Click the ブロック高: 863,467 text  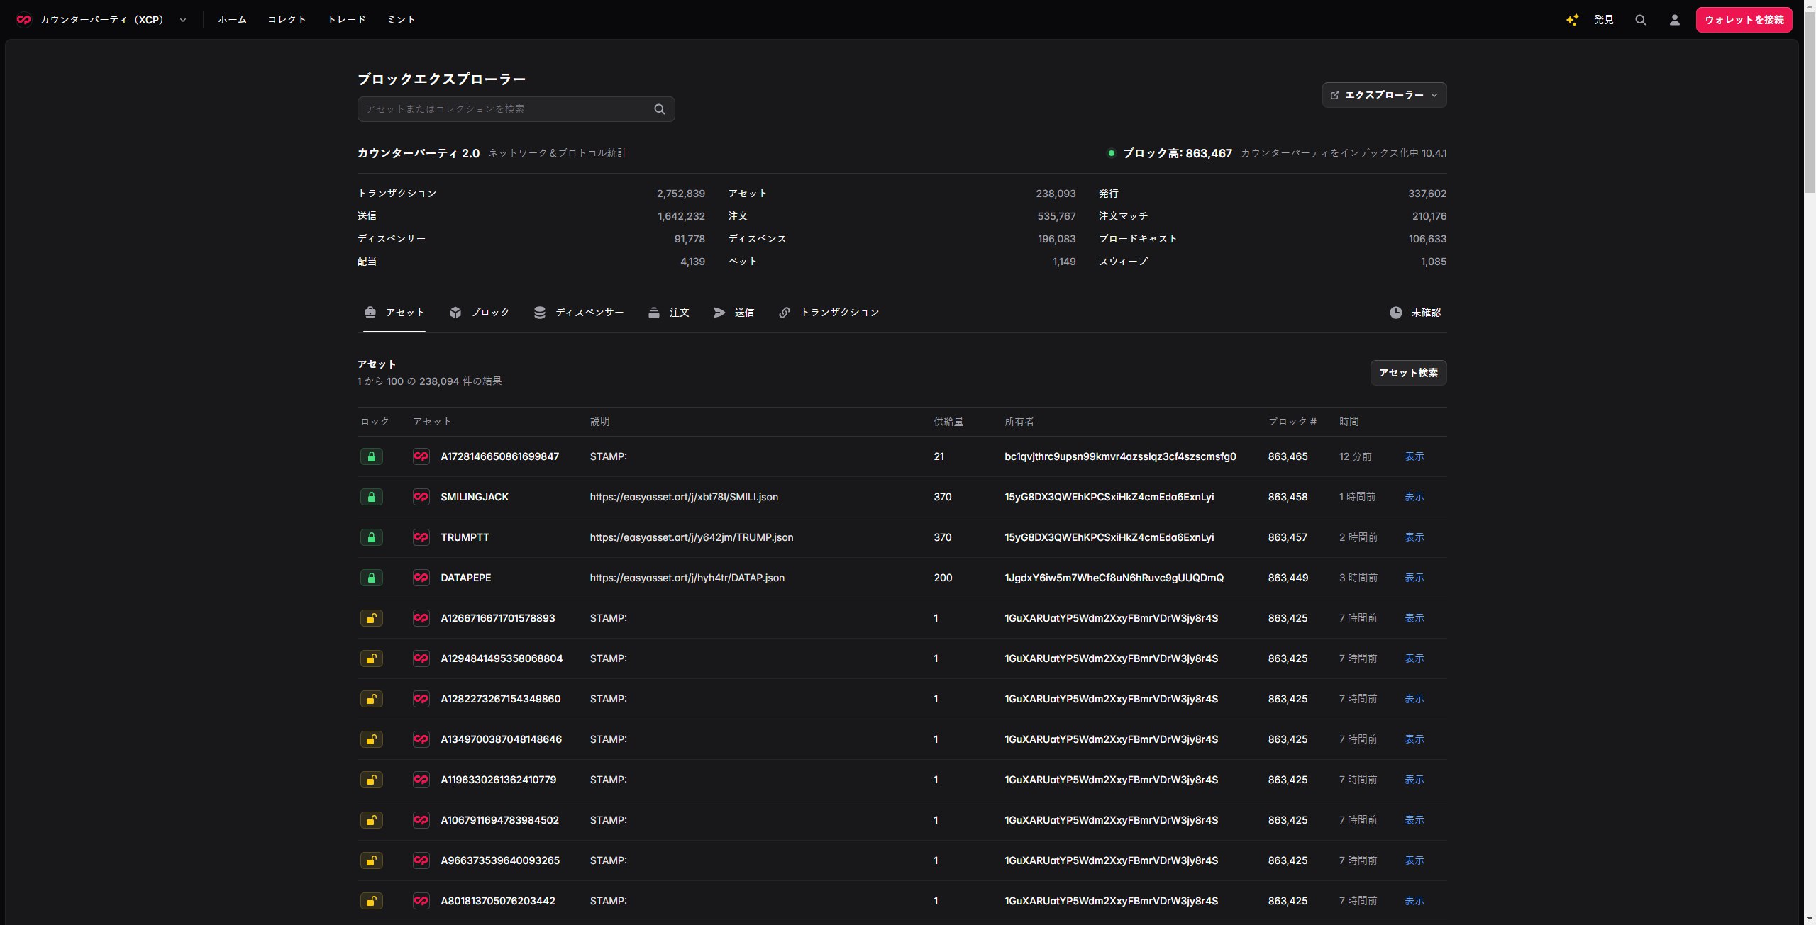coord(1177,153)
